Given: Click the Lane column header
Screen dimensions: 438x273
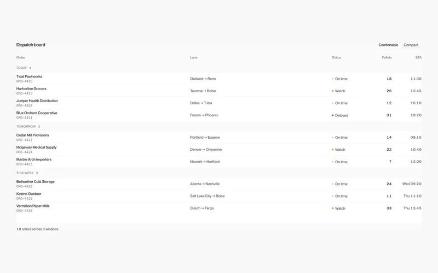Looking at the screenshot, I should pos(194,57).
